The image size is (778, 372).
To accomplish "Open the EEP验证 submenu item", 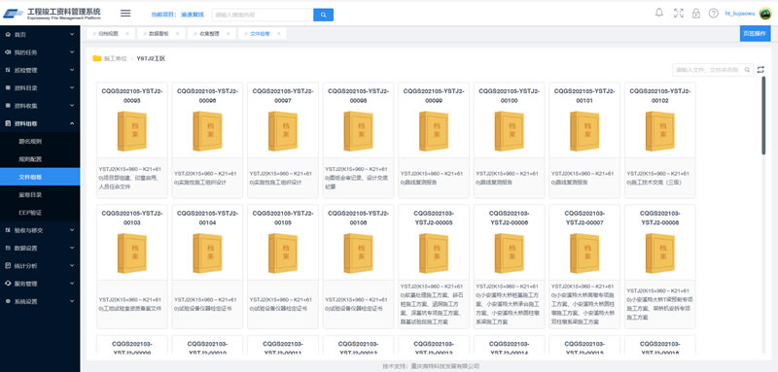I will [x=30, y=213].
